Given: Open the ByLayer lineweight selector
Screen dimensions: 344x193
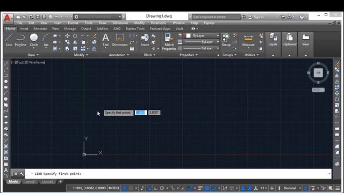Looking at the screenshot, I should tap(202, 42).
